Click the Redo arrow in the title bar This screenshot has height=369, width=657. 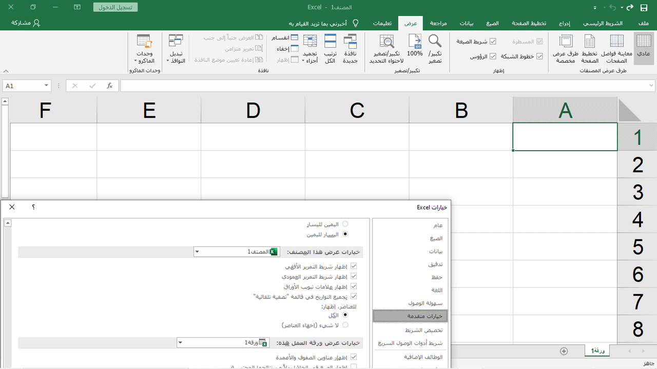click(630, 8)
